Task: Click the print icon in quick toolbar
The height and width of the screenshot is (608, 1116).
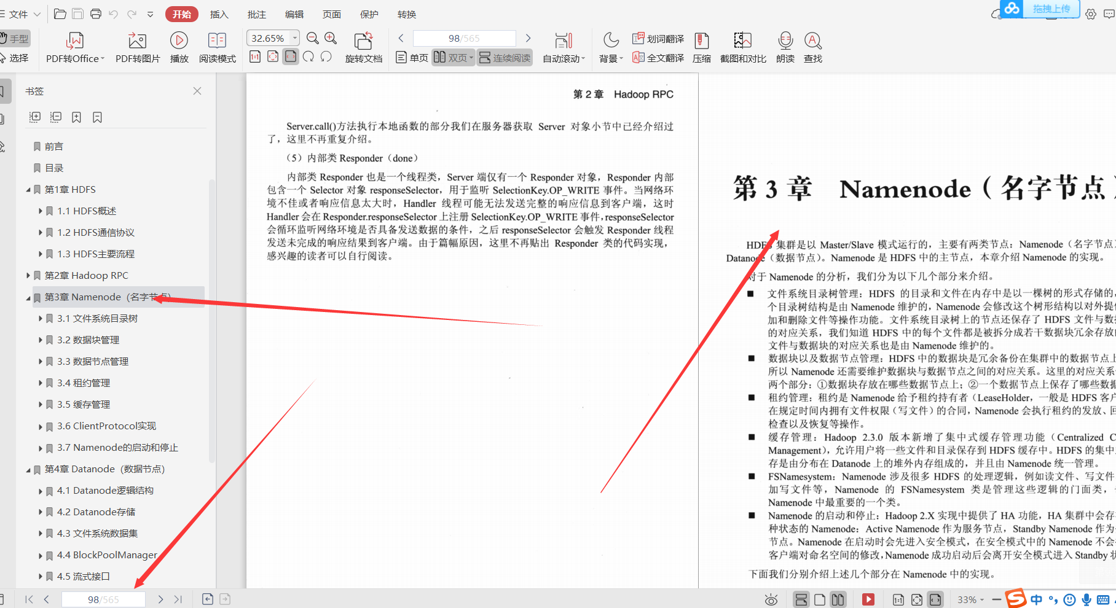Action: click(x=96, y=14)
